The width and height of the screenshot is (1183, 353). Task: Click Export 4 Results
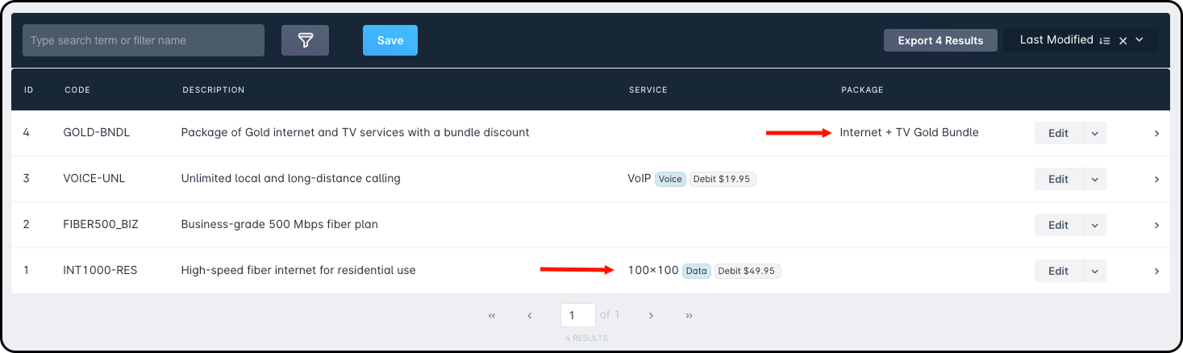coord(940,40)
